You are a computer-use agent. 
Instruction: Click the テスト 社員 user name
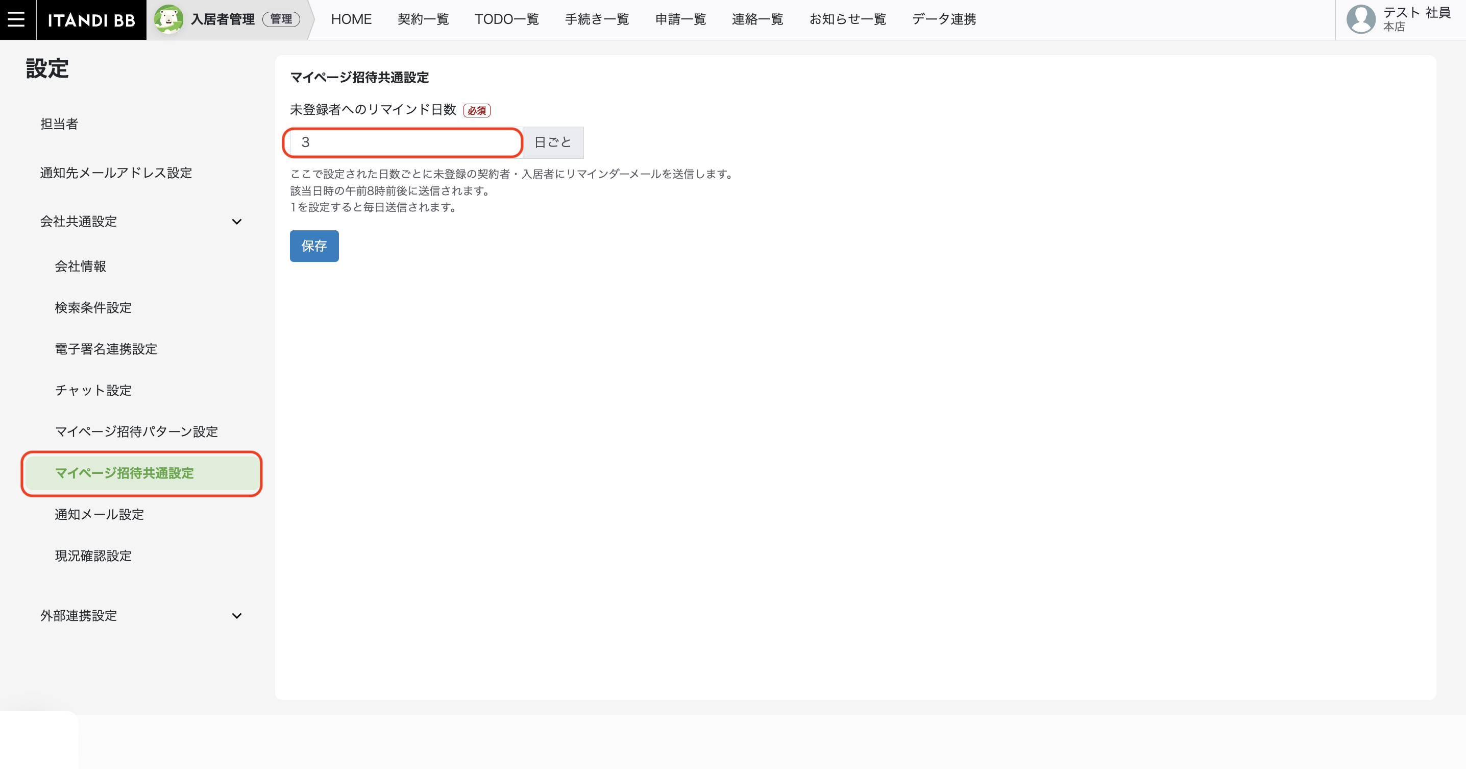click(x=1416, y=13)
